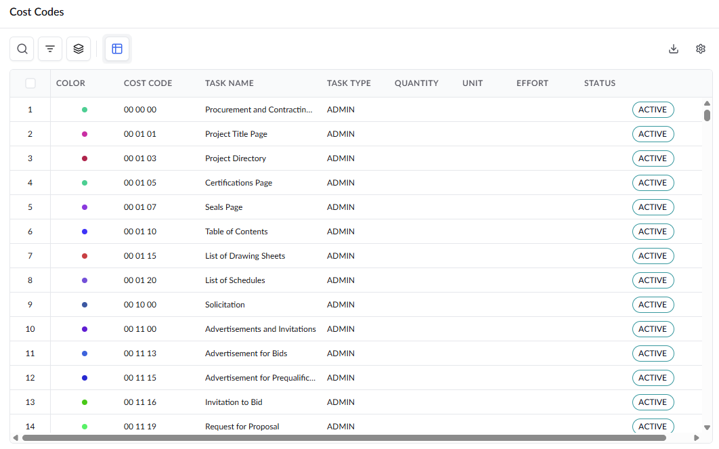This screenshot has width=719, height=449.
Task: Click the vertical scrollbar down arrow
Action: click(x=707, y=427)
